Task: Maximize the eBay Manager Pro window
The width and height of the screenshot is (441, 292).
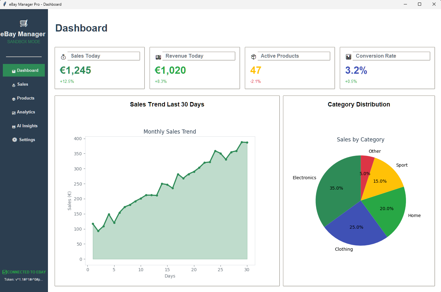Action: 420,4
